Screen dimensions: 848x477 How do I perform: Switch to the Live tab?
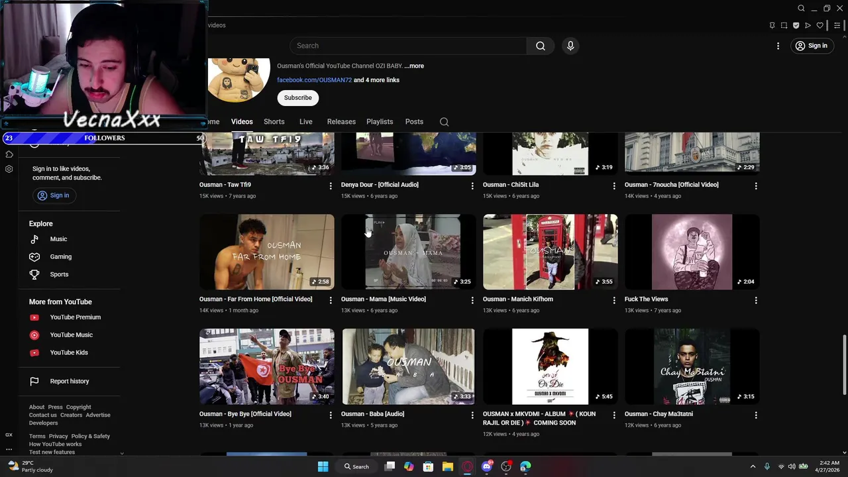tap(305, 122)
